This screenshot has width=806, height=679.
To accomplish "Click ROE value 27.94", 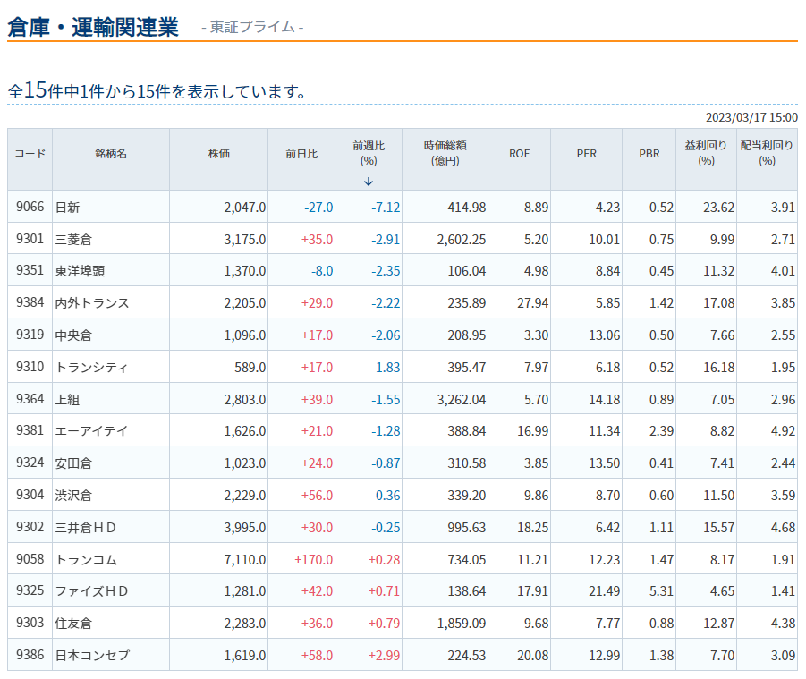I will (532, 302).
